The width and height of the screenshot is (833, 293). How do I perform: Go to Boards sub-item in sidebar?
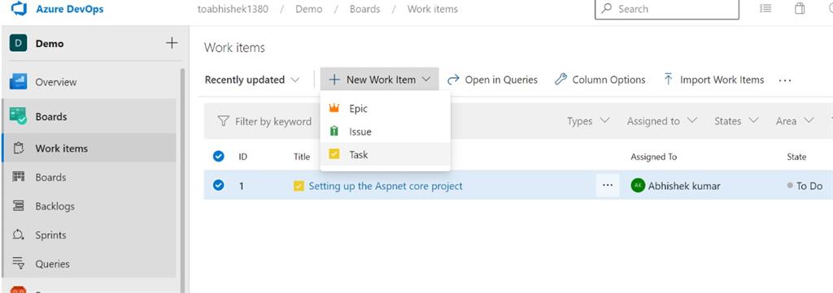(50, 178)
